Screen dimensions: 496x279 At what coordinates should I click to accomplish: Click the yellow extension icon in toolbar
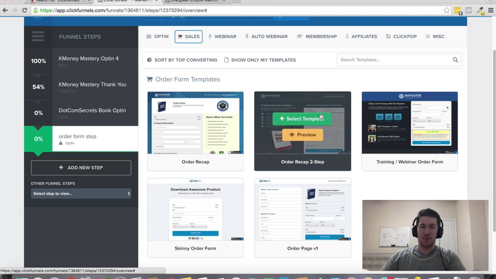click(458, 11)
